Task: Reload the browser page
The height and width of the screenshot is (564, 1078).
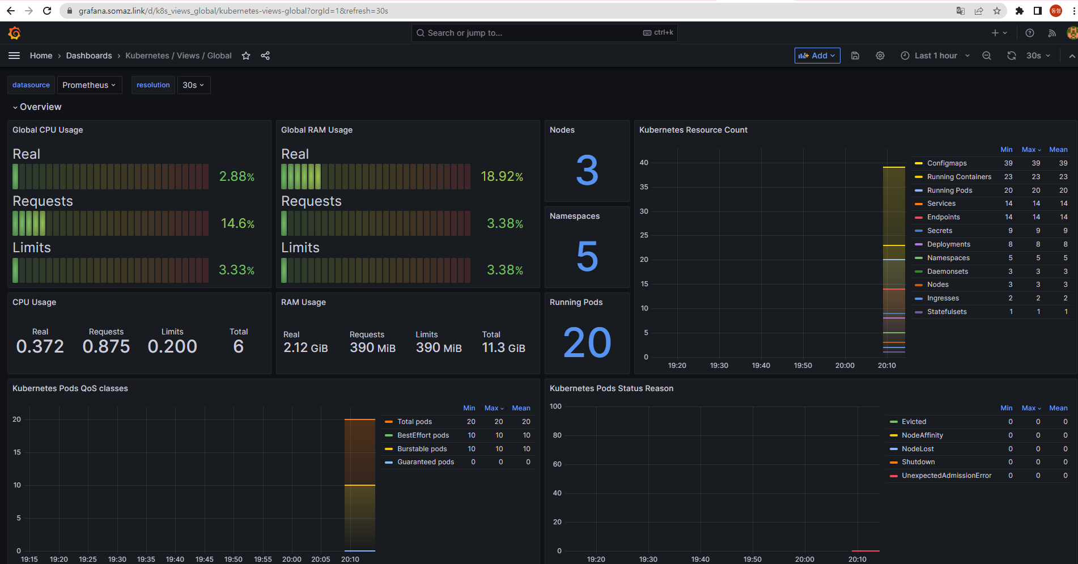Action: (47, 11)
